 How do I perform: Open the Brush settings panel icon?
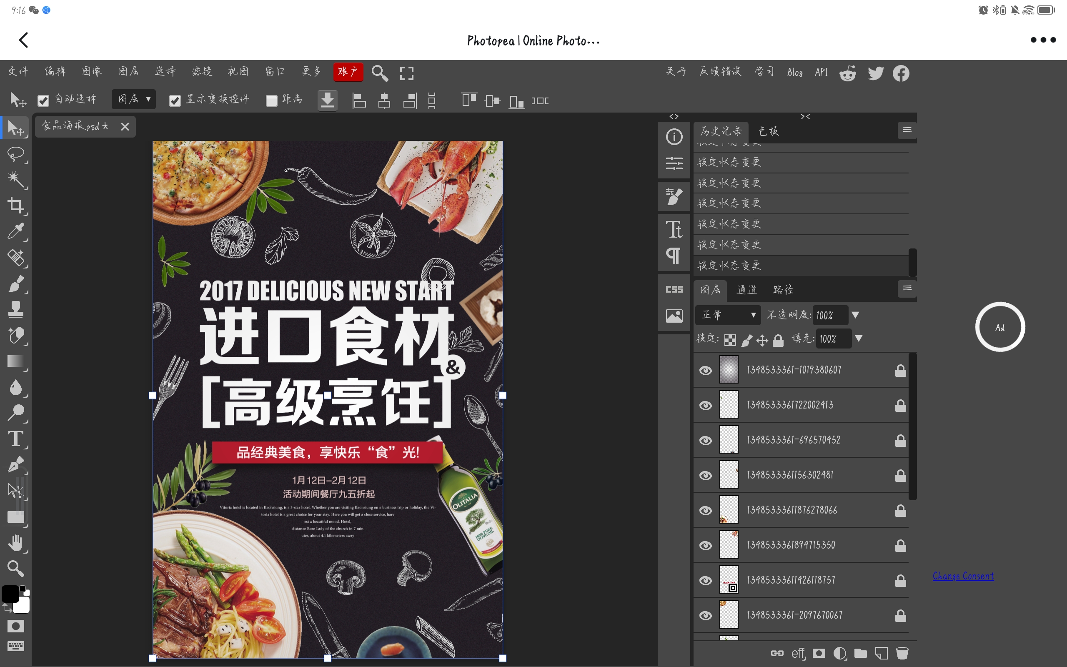674,196
